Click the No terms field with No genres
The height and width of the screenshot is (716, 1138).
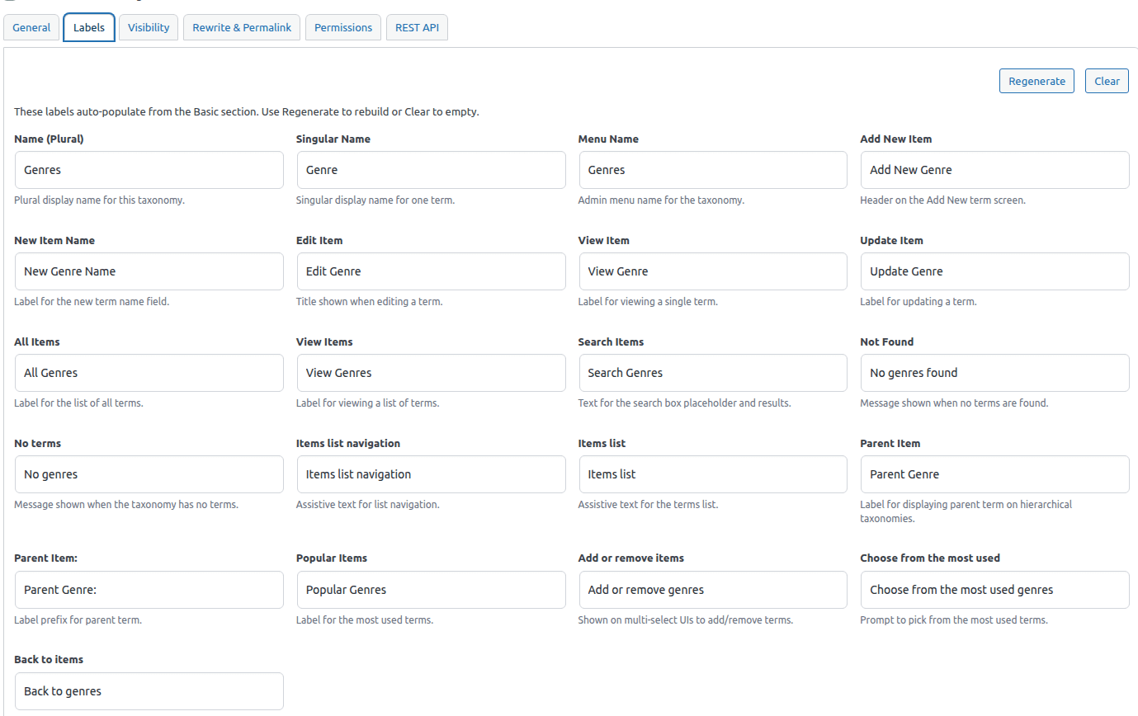coord(149,474)
